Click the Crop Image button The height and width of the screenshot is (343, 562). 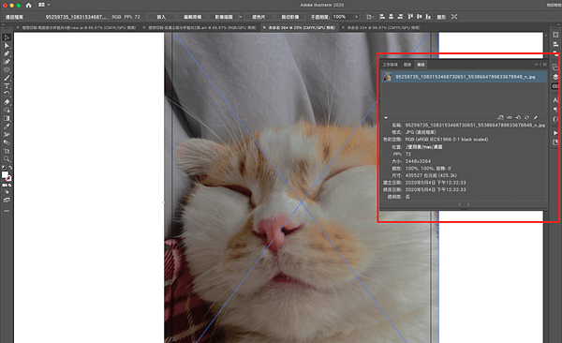(290, 17)
